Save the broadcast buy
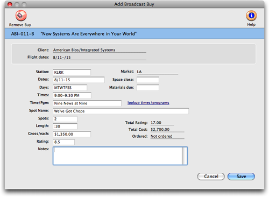The image size is (269, 197). (x=241, y=177)
